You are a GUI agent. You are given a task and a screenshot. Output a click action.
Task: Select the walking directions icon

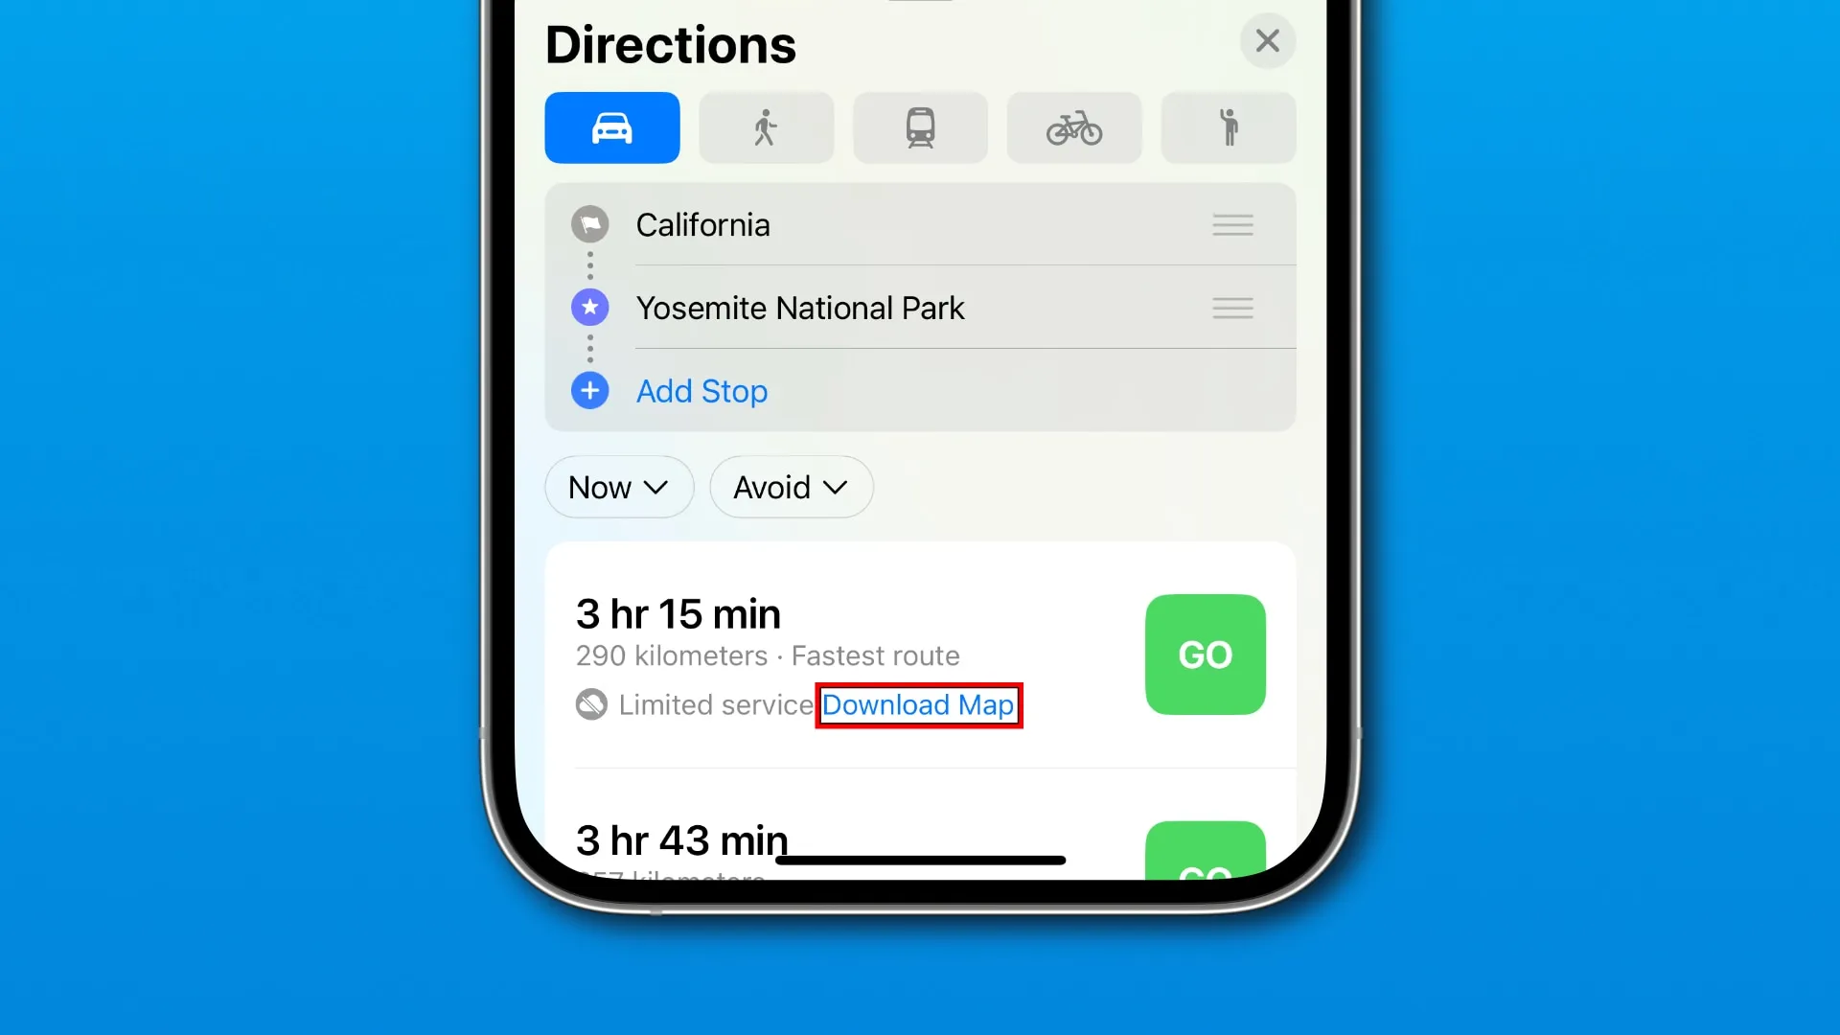pos(766,127)
